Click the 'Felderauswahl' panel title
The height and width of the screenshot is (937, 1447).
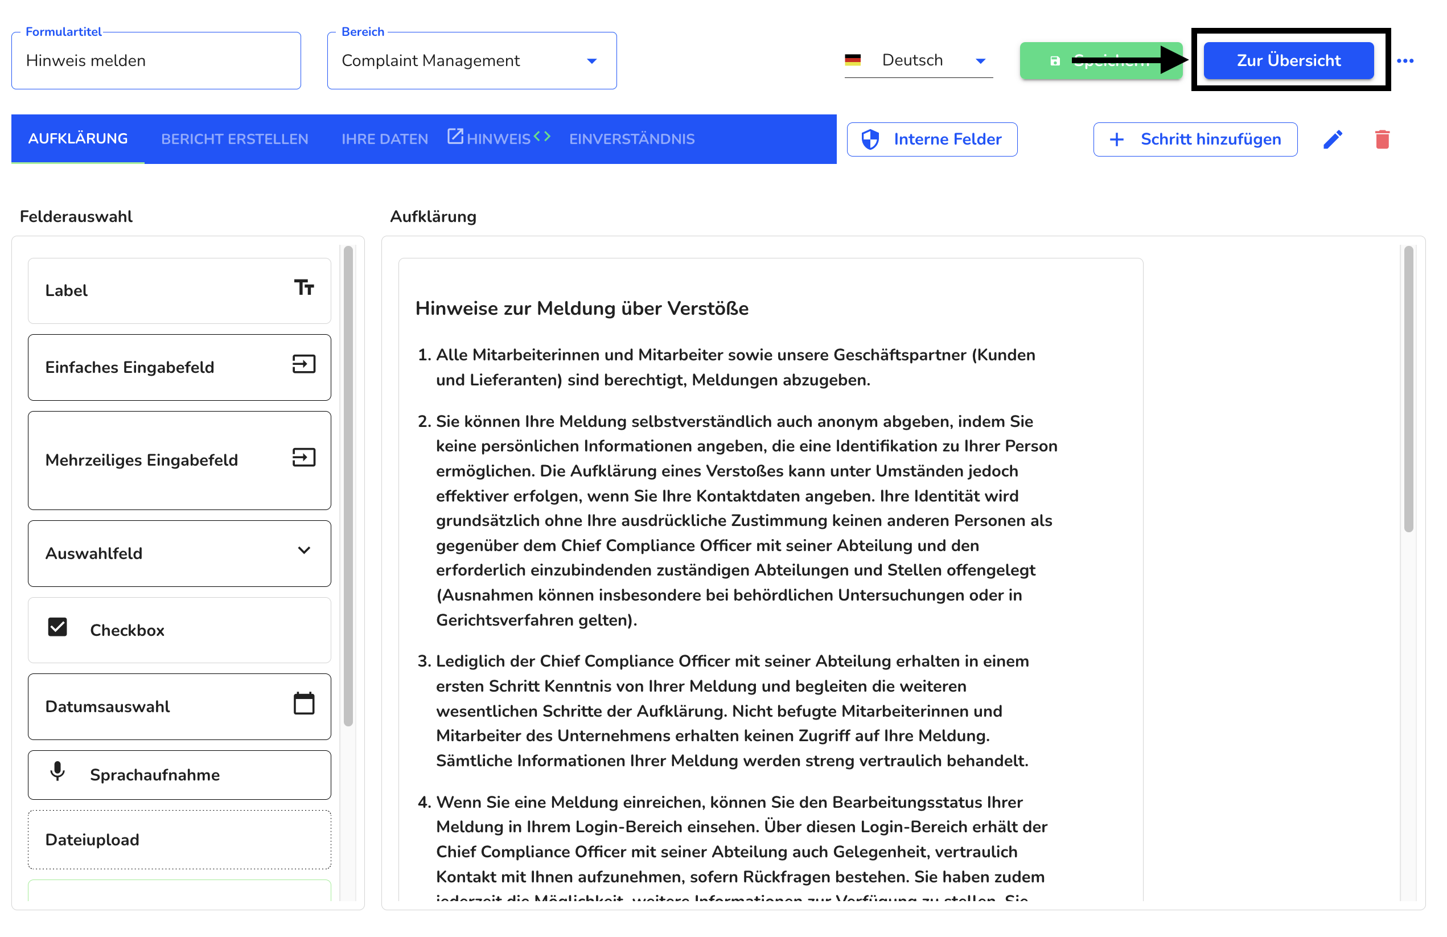[x=76, y=216]
